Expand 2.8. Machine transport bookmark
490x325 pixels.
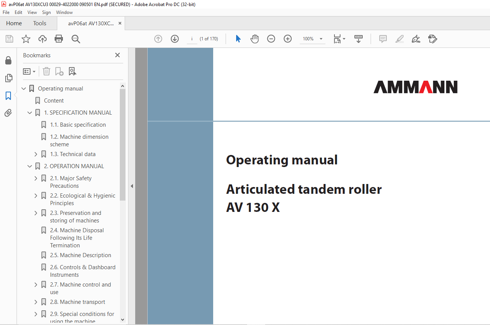click(x=36, y=302)
